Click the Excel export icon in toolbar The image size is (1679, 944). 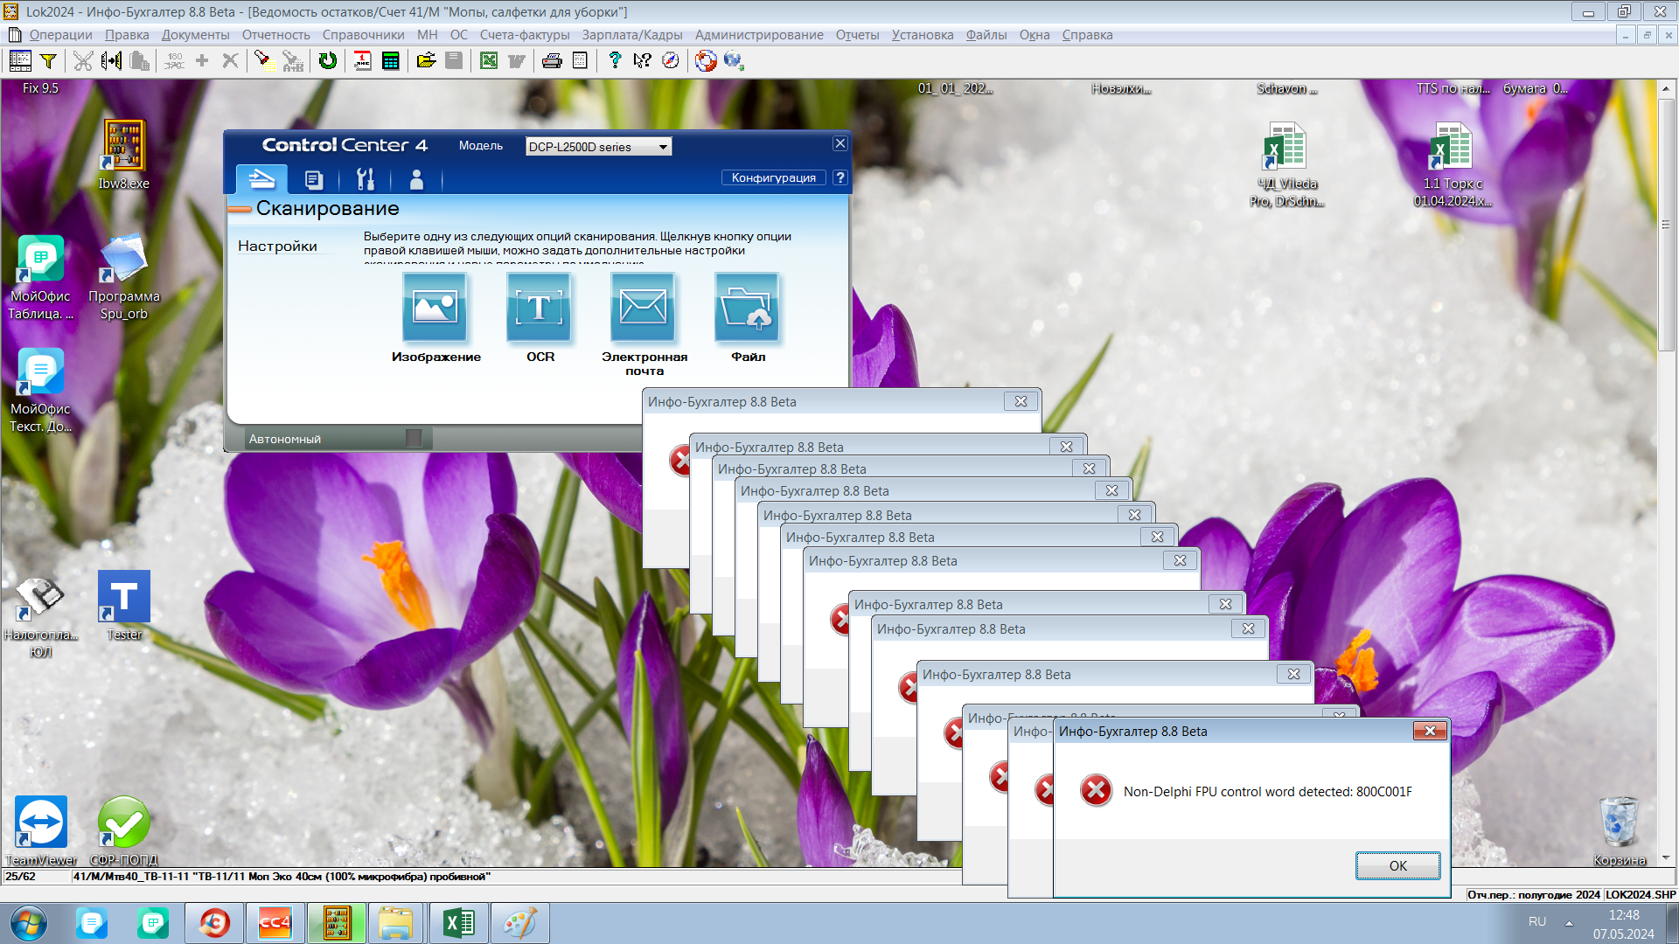489,60
